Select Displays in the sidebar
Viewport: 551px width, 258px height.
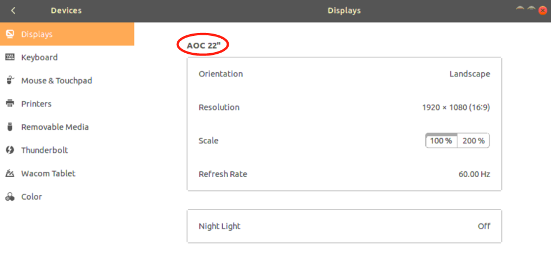click(67, 34)
